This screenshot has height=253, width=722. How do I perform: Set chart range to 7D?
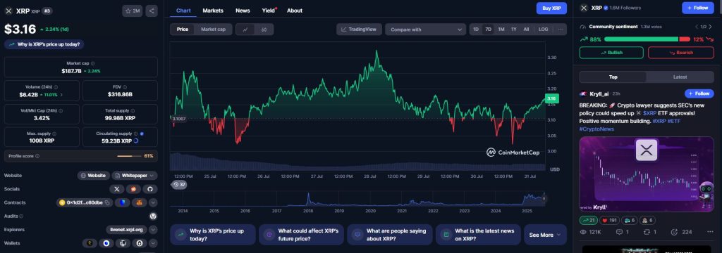point(489,30)
